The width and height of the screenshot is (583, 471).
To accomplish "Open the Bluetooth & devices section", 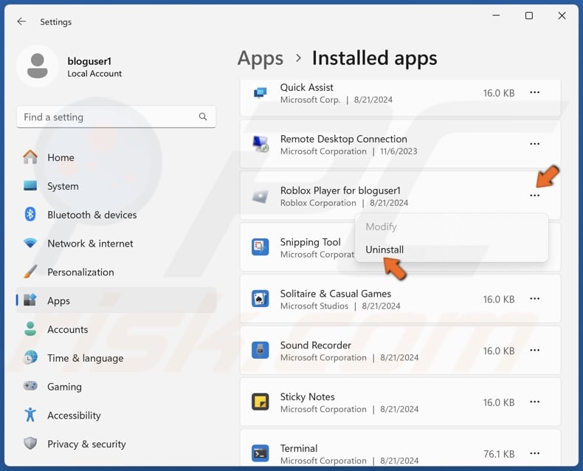I will click(x=92, y=215).
